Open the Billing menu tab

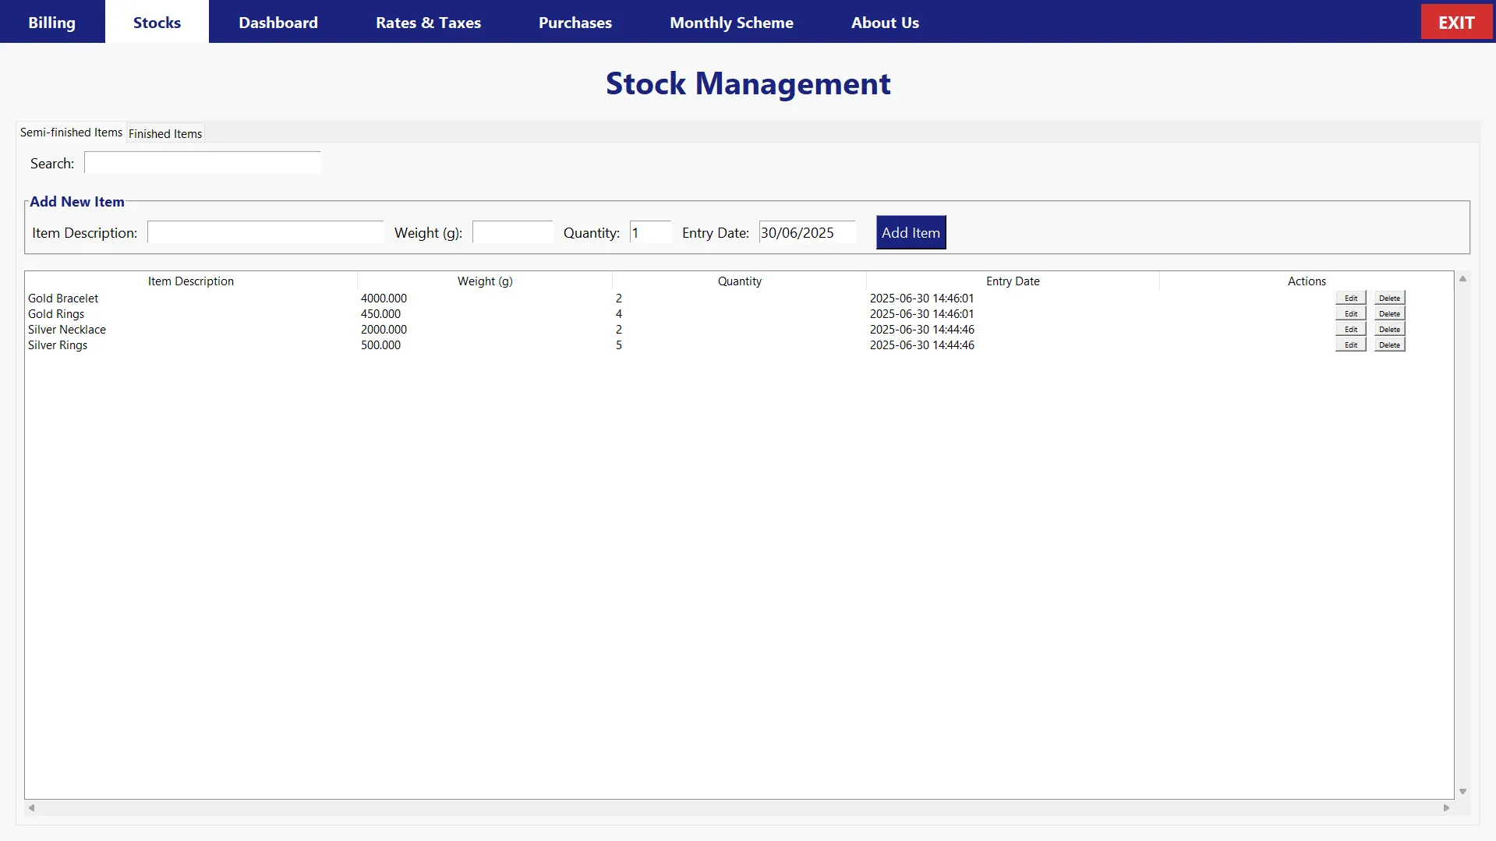[51, 22]
